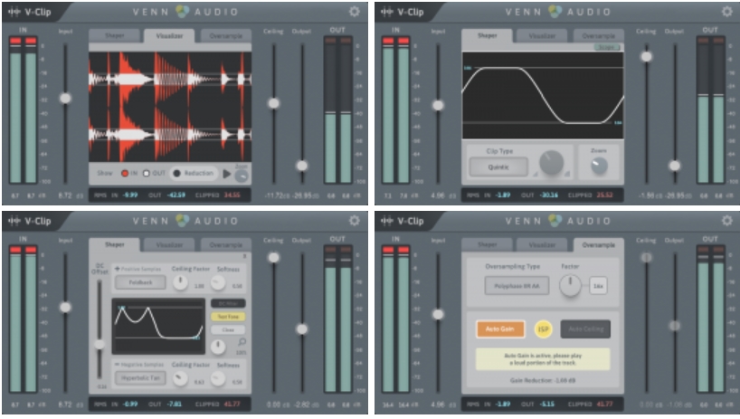740x419 pixels.
Task: Click the CLIPPED 34.55 readout
Action: tap(219, 195)
